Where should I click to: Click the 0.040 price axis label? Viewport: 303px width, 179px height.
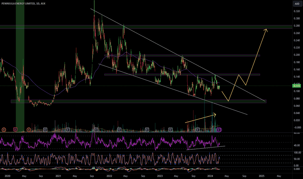coord(297,113)
